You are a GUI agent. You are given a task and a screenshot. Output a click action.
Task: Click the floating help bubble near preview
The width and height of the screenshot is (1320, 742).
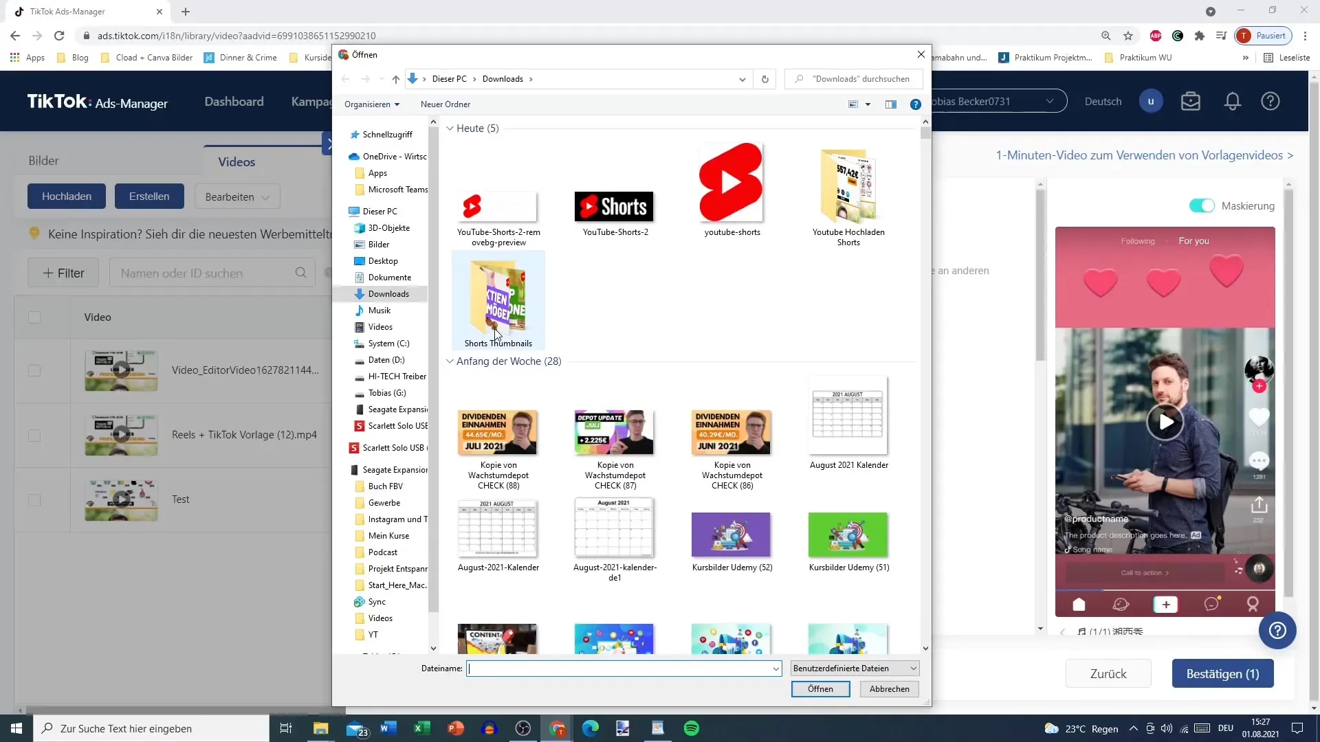pyautogui.click(x=1277, y=630)
